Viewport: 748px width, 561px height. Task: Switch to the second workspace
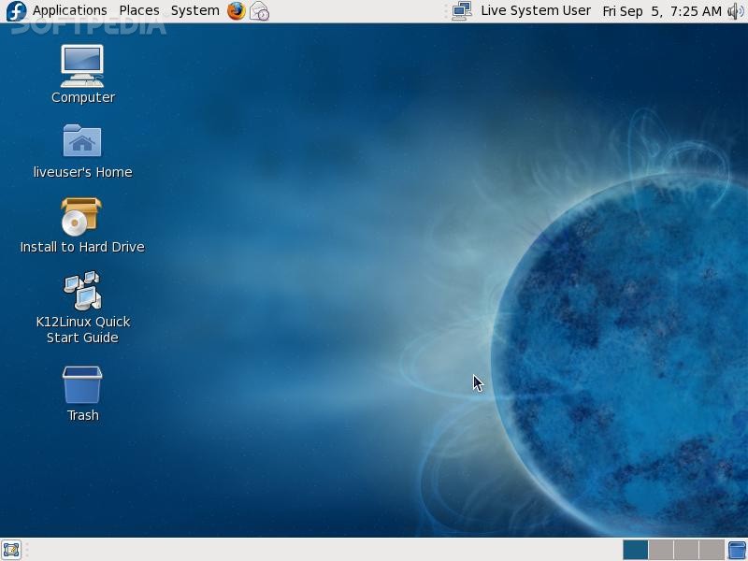[x=661, y=550]
